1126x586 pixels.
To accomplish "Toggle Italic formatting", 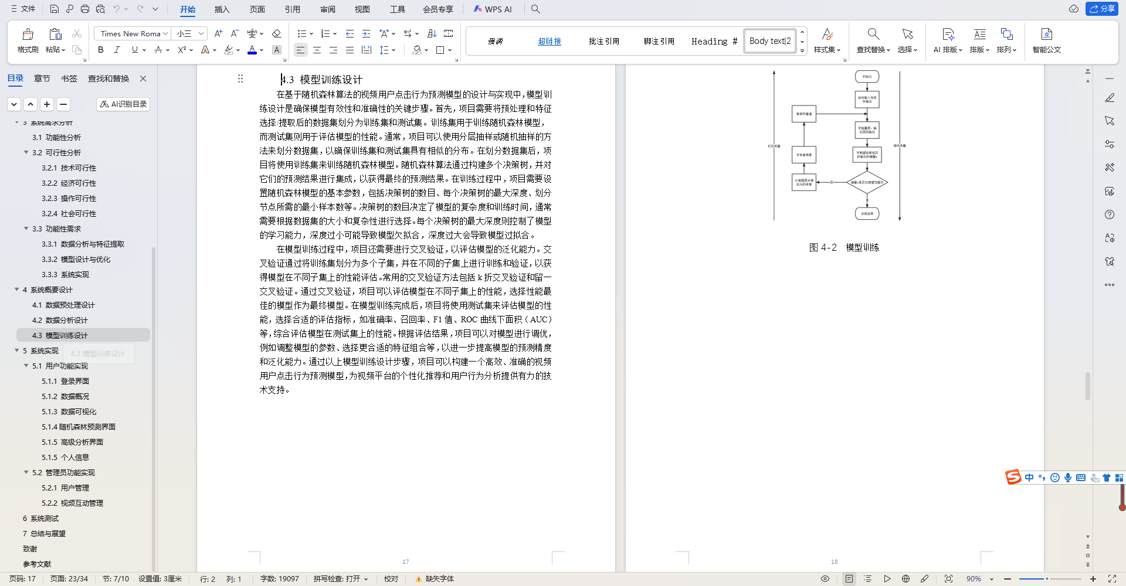I will tap(117, 50).
